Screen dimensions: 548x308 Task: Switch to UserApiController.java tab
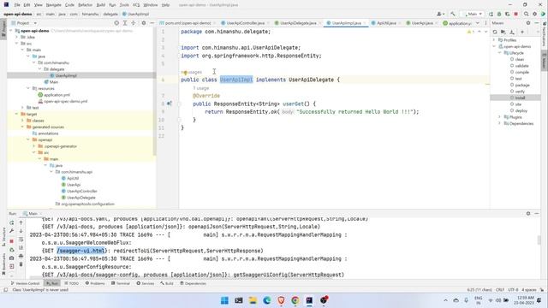(245, 23)
